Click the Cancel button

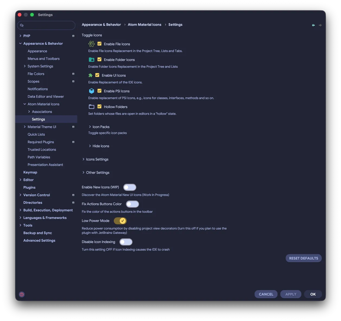pos(266,294)
